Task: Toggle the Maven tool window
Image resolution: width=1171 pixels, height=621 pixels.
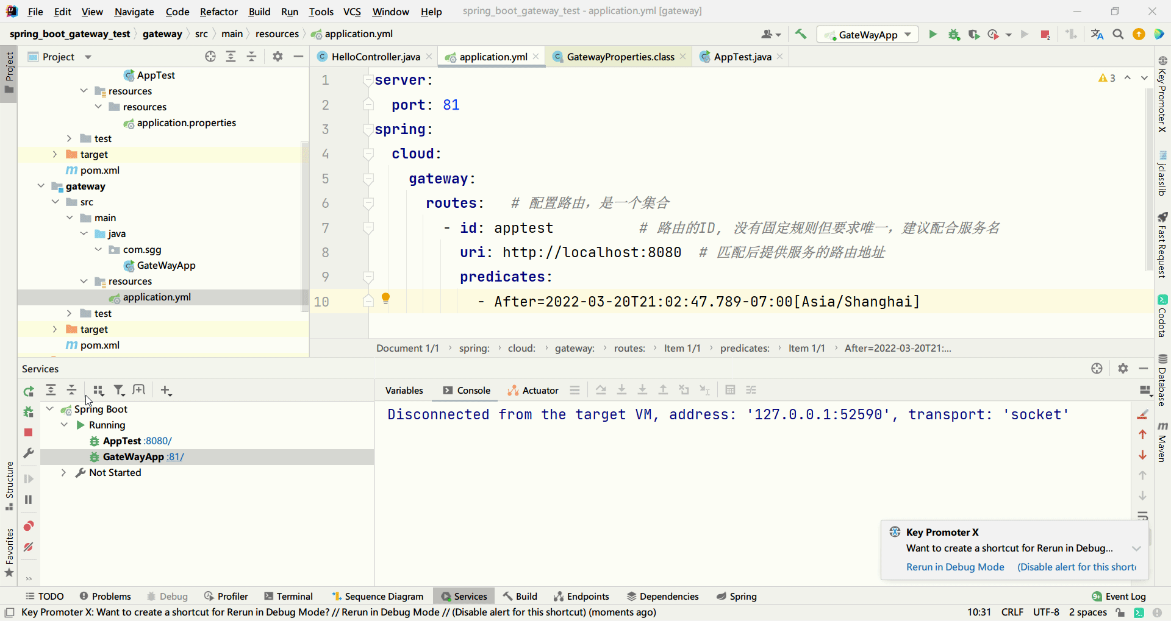Action: tap(1162, 442)
